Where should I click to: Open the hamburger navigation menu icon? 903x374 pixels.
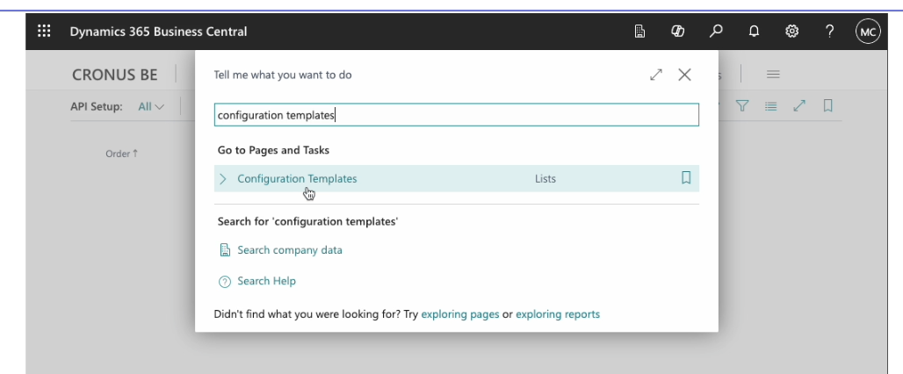pyautogui.click(x=773, y=75)
